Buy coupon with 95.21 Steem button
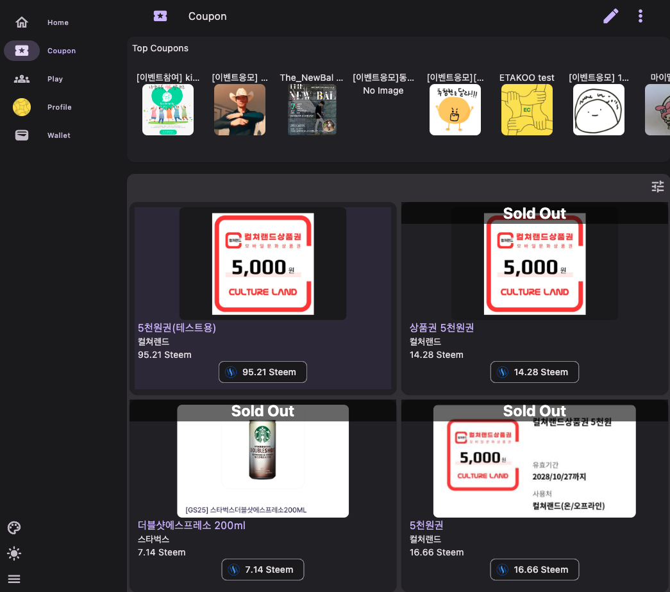The height and width of the screenshot is (592, 670). point(263,372)
